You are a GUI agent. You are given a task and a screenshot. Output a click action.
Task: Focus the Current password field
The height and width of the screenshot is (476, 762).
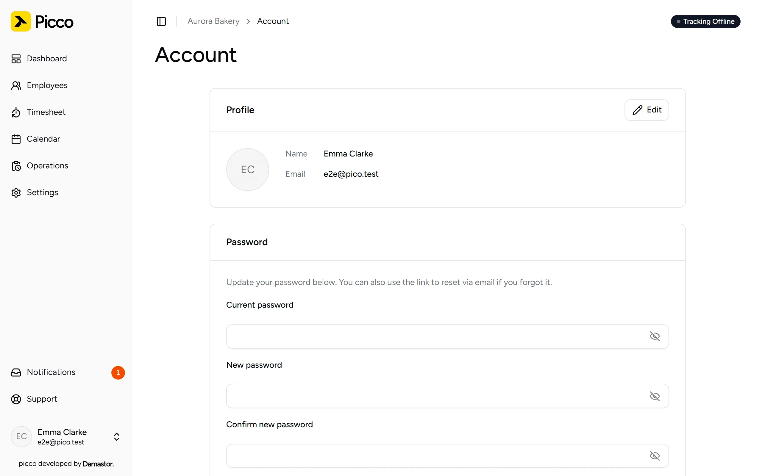[447, 336]
